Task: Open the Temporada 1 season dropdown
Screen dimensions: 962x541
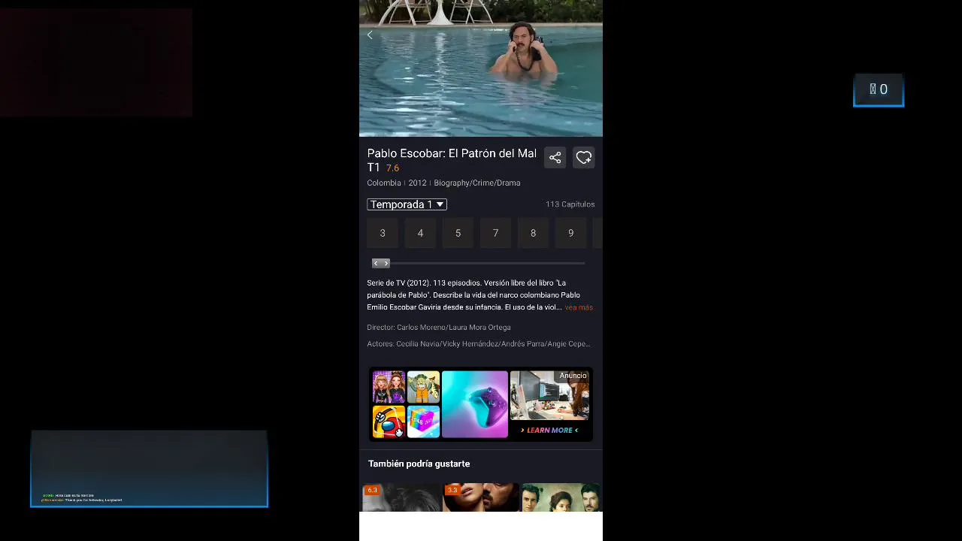Action: 407,204
